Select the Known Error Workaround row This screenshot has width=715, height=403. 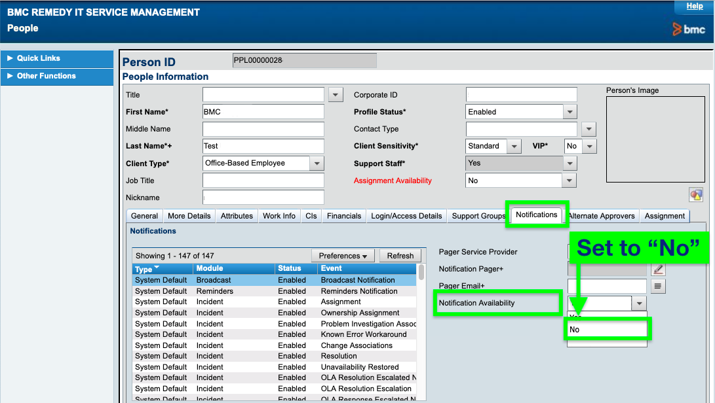click(275, 334)
